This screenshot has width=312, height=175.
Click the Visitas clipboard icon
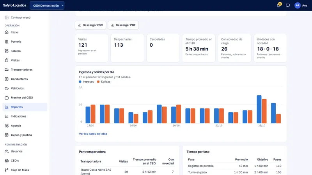7,60
